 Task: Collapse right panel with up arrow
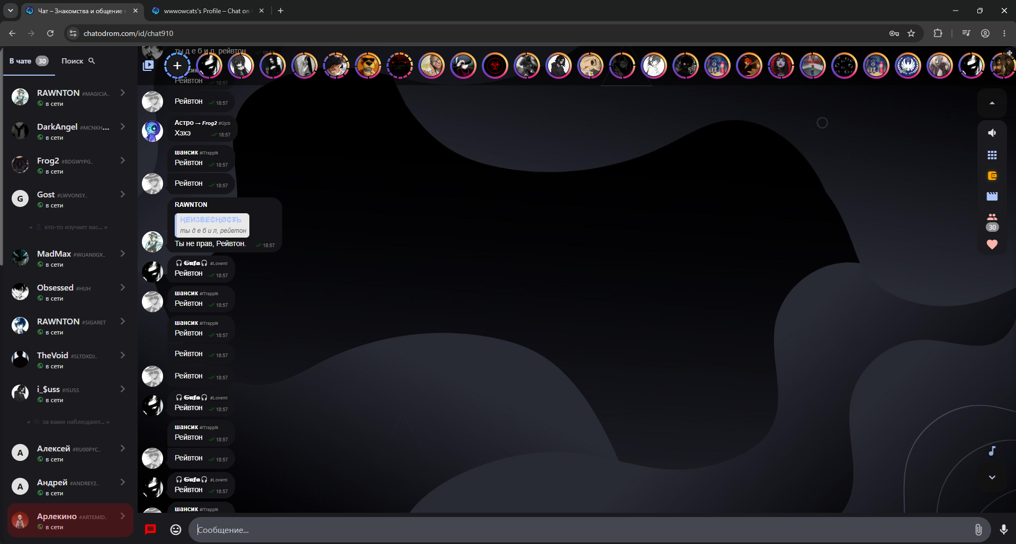coord(992,103)
